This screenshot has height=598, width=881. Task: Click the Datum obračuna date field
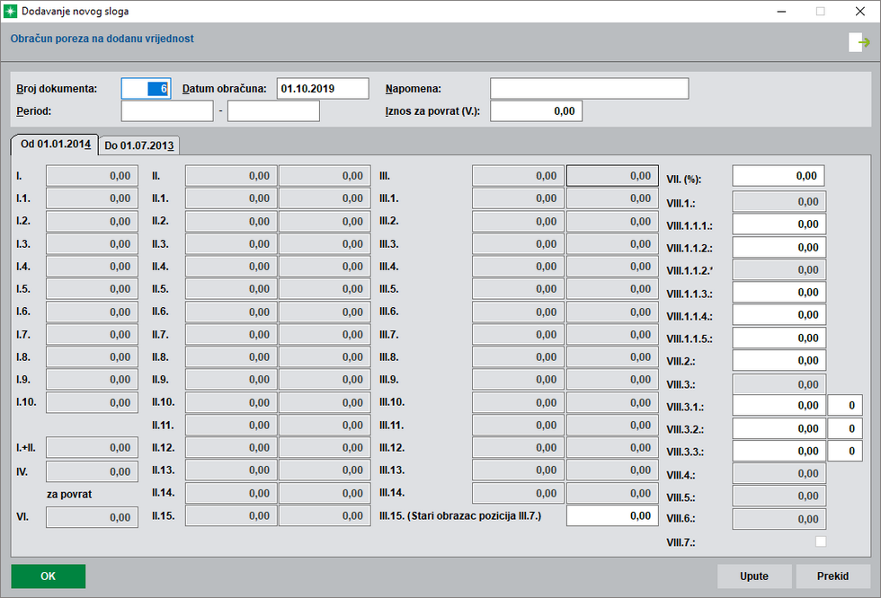click(x=323, y=88)
